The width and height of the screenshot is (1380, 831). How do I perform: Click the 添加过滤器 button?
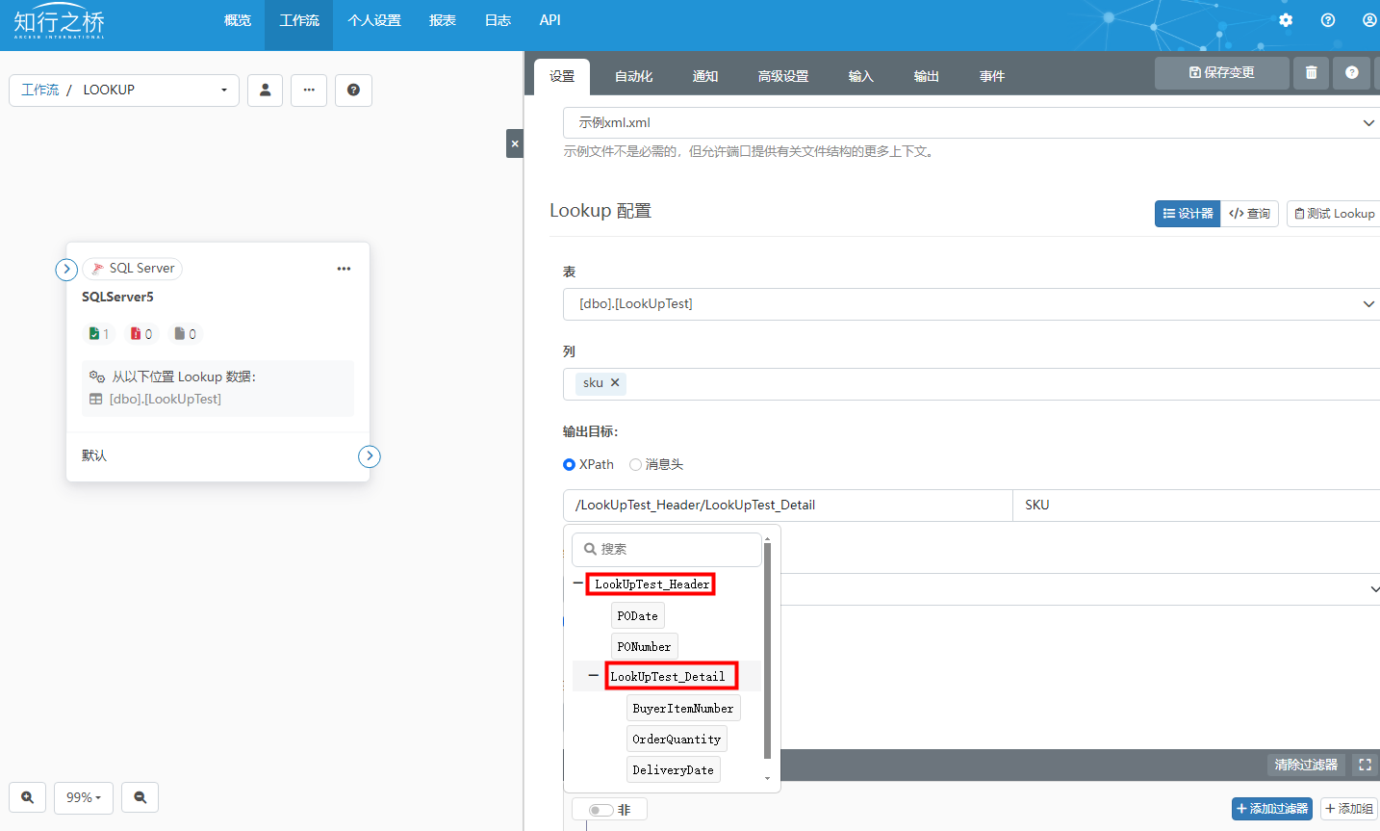click(1271, 809)
